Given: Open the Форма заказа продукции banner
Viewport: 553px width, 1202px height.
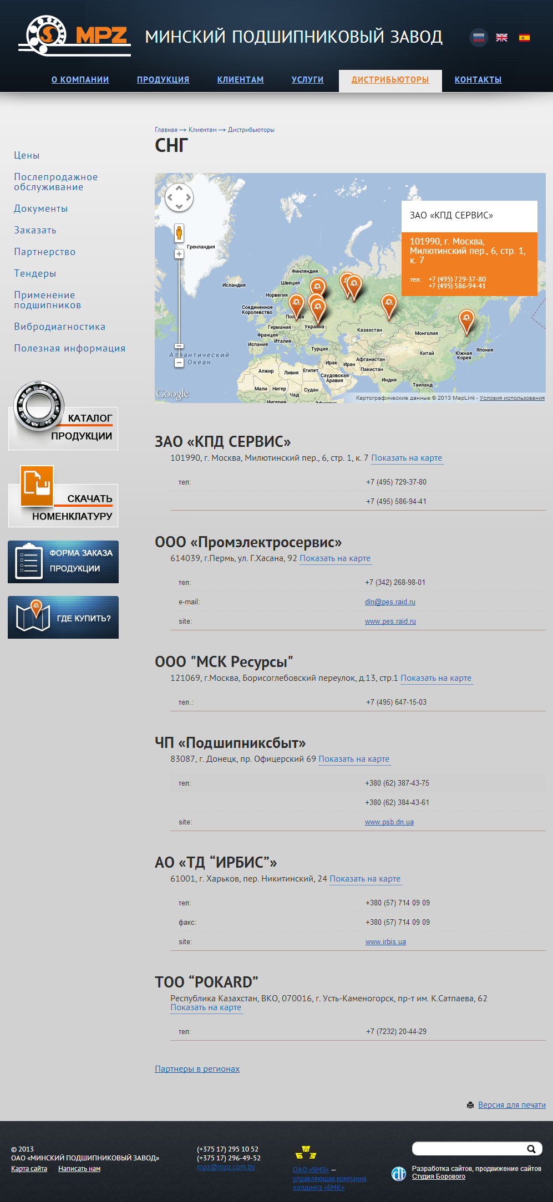Looking at the screenshot, I should click(x=63, y=562).
